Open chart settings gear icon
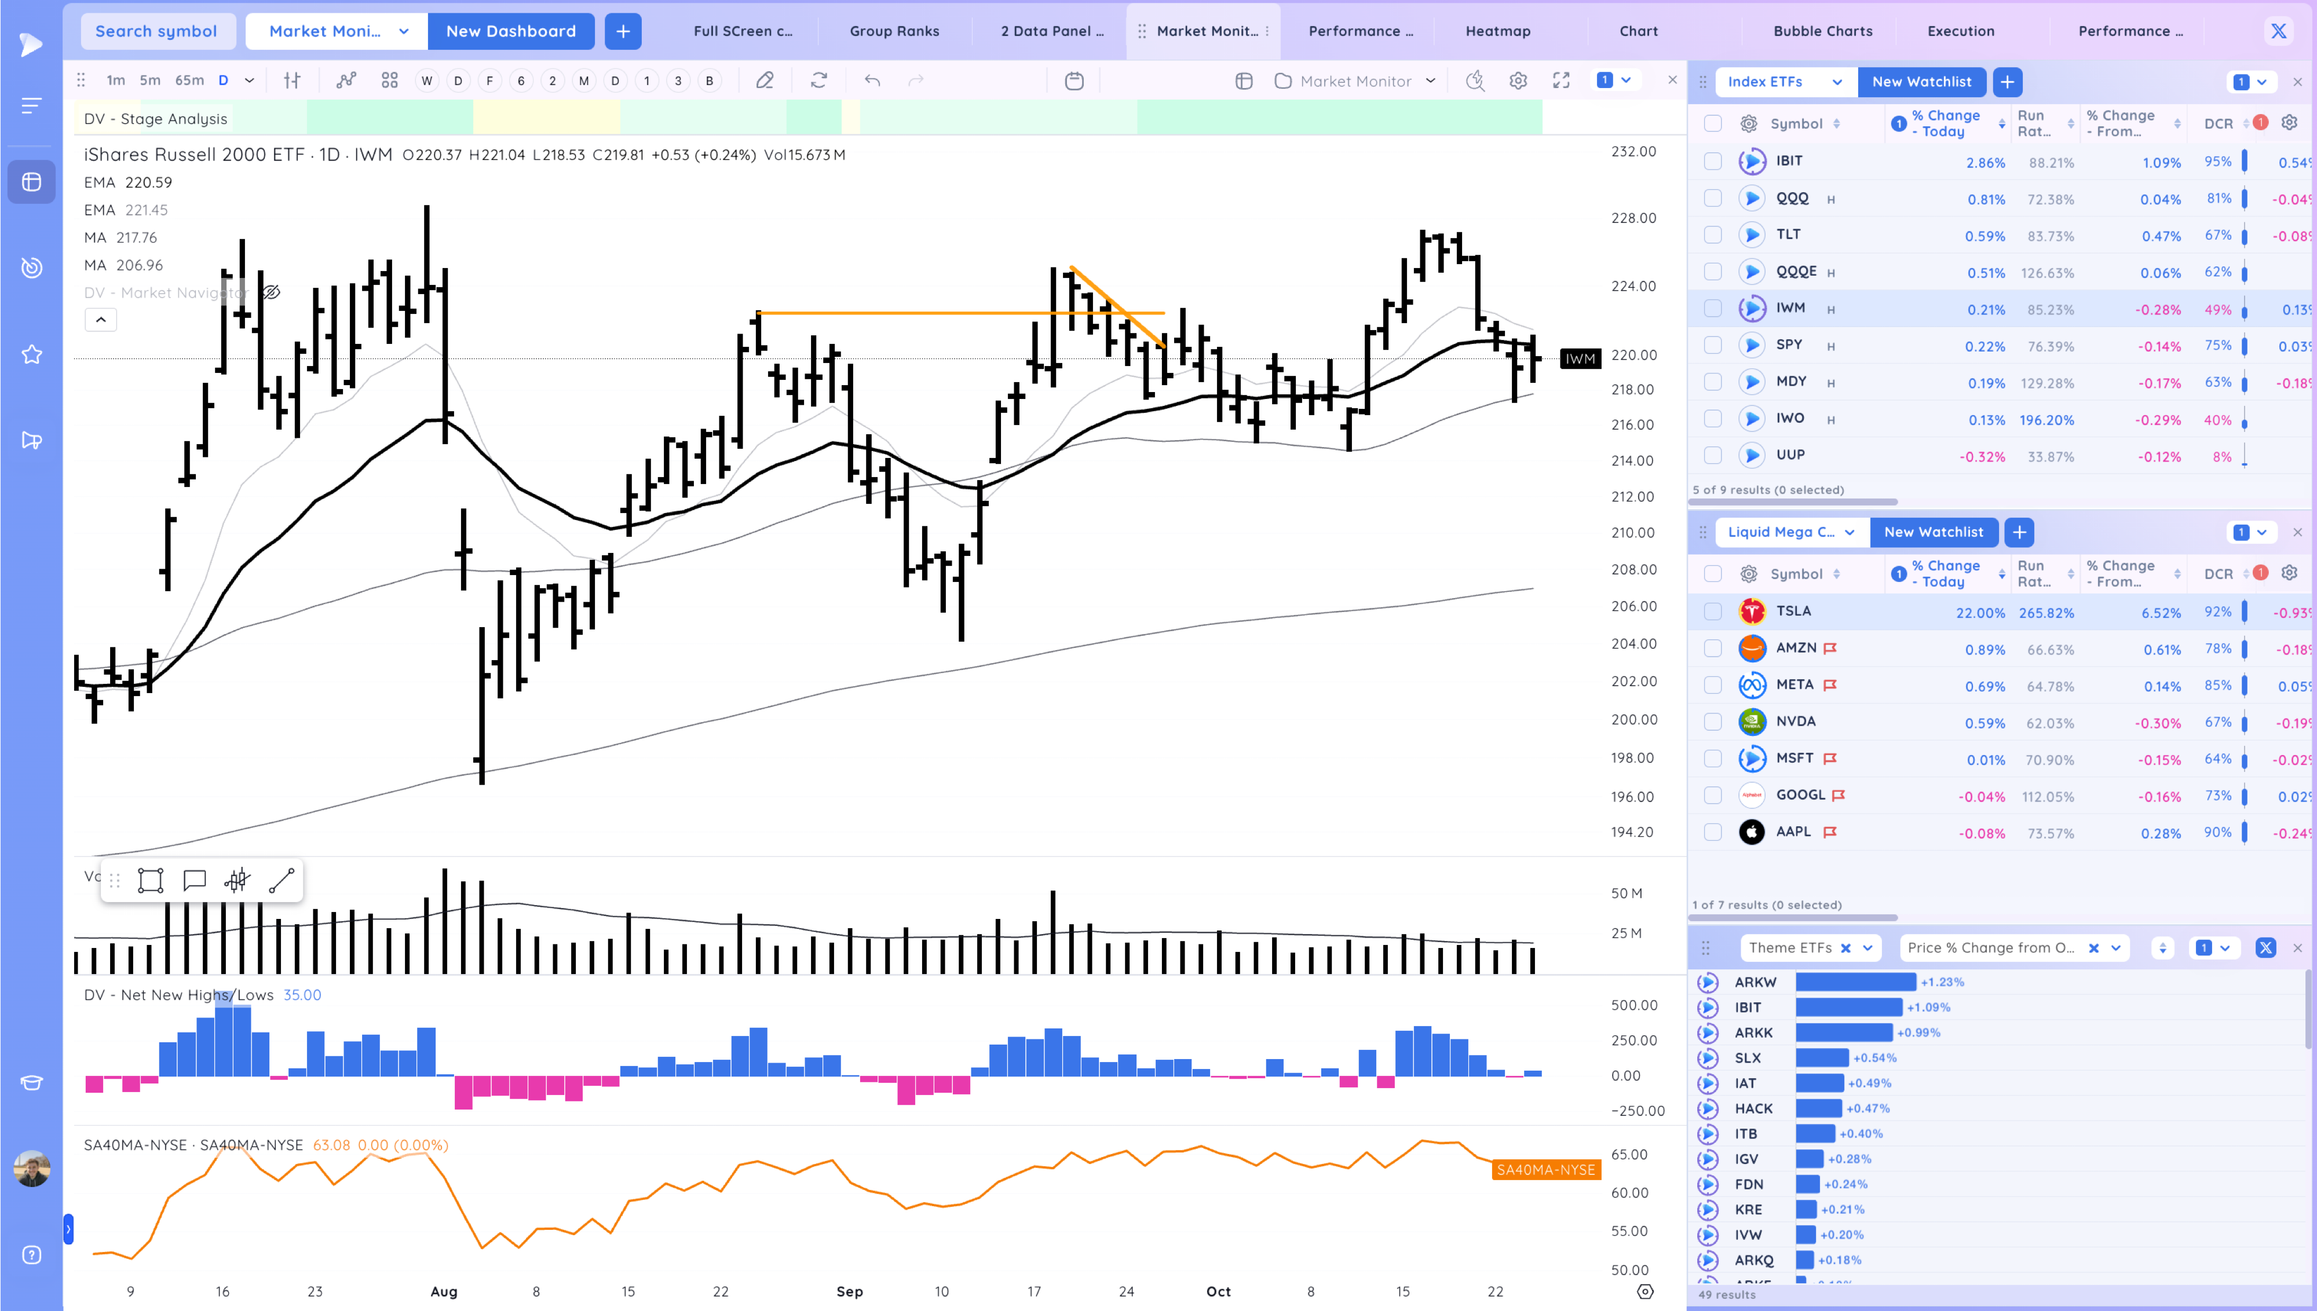 (x=1518, y=81)
